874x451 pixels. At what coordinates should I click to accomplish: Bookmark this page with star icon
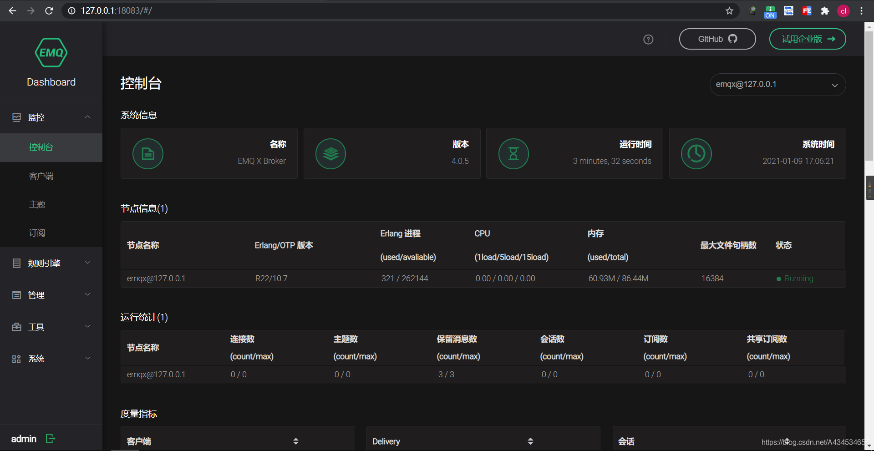(729, 10)
